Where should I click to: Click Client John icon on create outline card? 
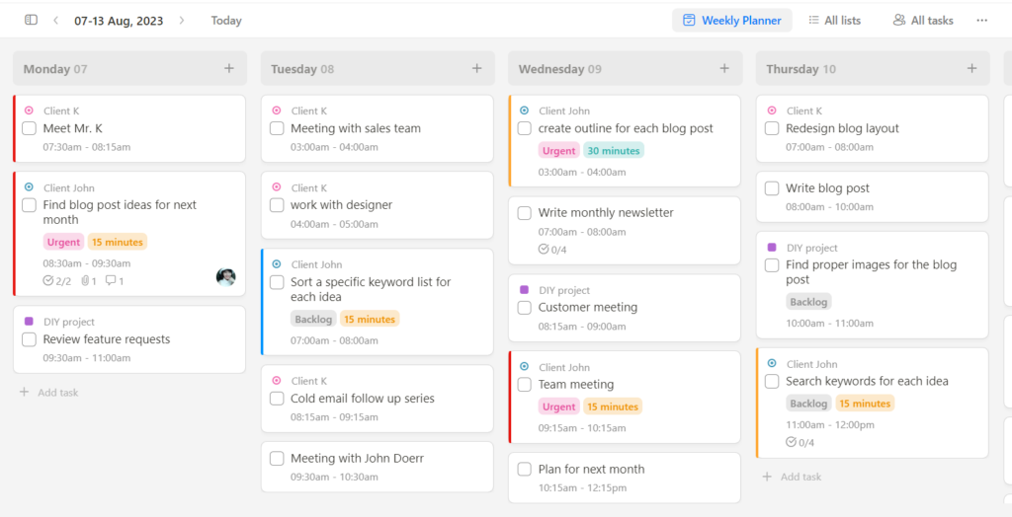(x=524, y=111)
